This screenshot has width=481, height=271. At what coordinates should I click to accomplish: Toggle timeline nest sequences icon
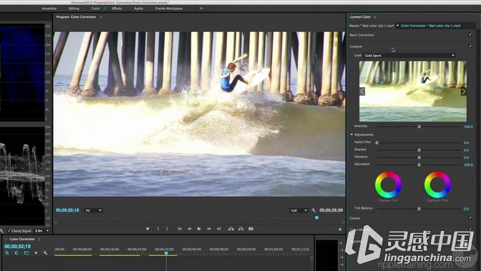click(7, 253)
